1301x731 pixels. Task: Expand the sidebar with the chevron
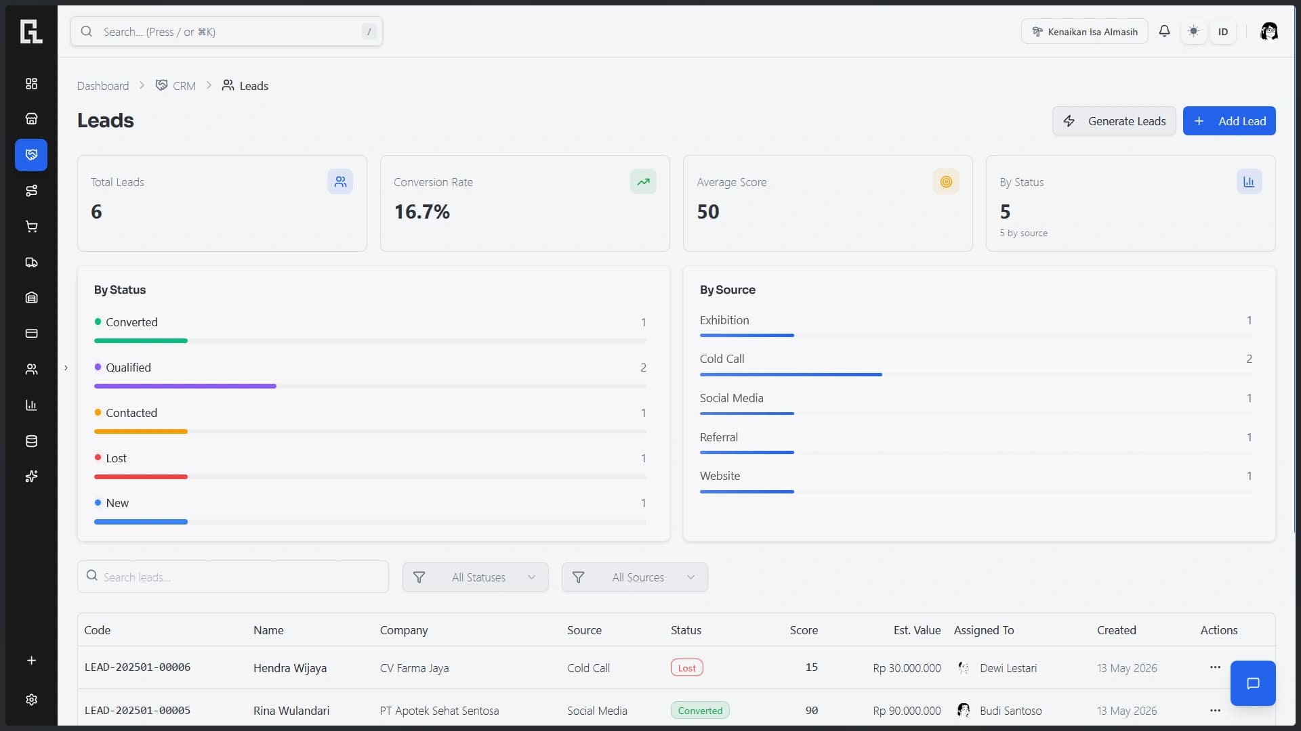click(66, 368)
